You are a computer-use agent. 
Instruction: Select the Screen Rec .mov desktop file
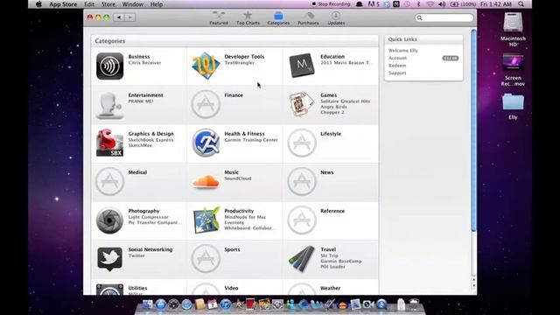pos(514,70)
